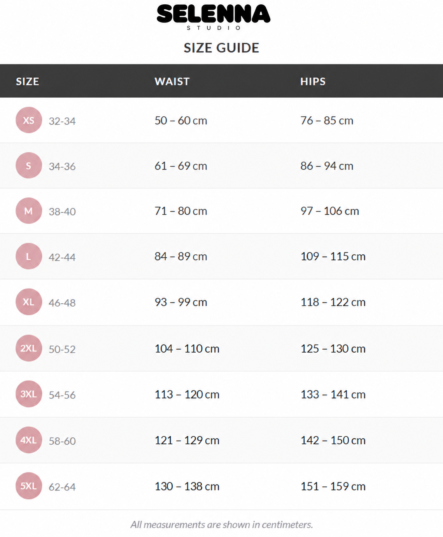Select the XL size badge
Screen dimensions: 443x537
click(x=29, y=302)
